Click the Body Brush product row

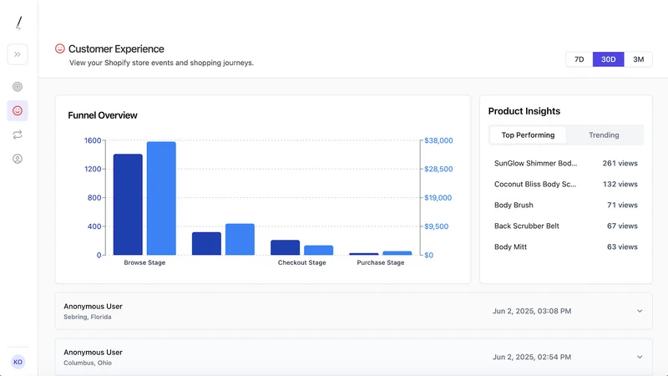pyautogui.click(x=566, y=205)
